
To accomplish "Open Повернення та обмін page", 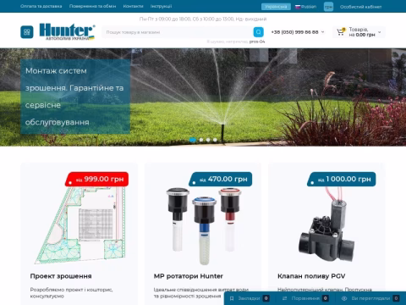I will tap(93, 6).
